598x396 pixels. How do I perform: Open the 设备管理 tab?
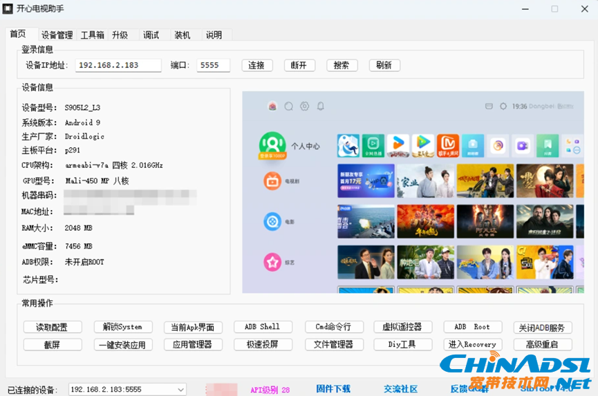pos(57,35)
